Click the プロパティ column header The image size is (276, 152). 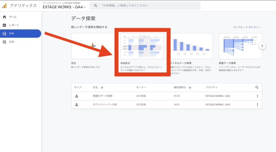pyautogui.click(x=212, y=87)
